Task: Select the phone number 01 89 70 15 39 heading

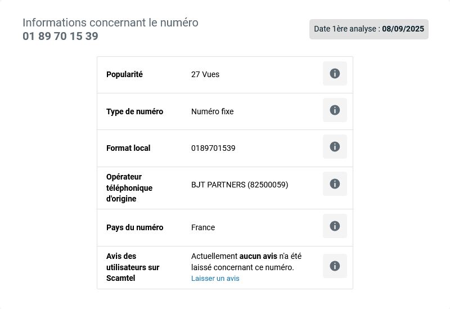Action: click(61, 37)
